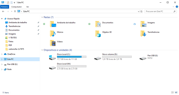Viewport: 179px width, 95px height.
Task: Expand the Pen USB (E:) tree node
Action: coord(2,64)
